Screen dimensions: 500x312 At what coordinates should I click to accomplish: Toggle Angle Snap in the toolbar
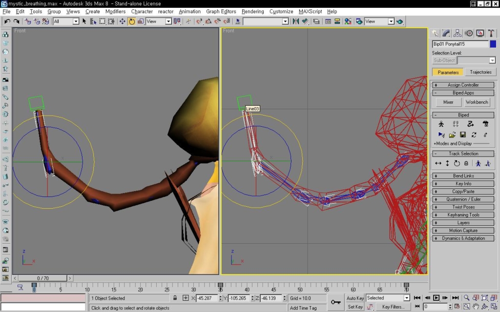(x=208, y=21)
